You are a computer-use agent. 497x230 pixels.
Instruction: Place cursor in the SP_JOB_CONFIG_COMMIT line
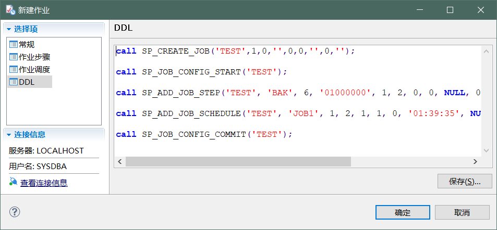click(x=204, y=134)
